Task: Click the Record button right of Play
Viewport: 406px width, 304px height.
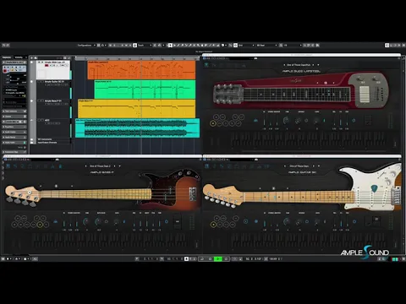Action: [x=226, y=258]
